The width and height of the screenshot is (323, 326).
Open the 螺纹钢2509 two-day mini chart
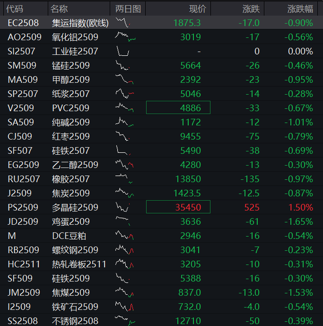click(124, 250)
